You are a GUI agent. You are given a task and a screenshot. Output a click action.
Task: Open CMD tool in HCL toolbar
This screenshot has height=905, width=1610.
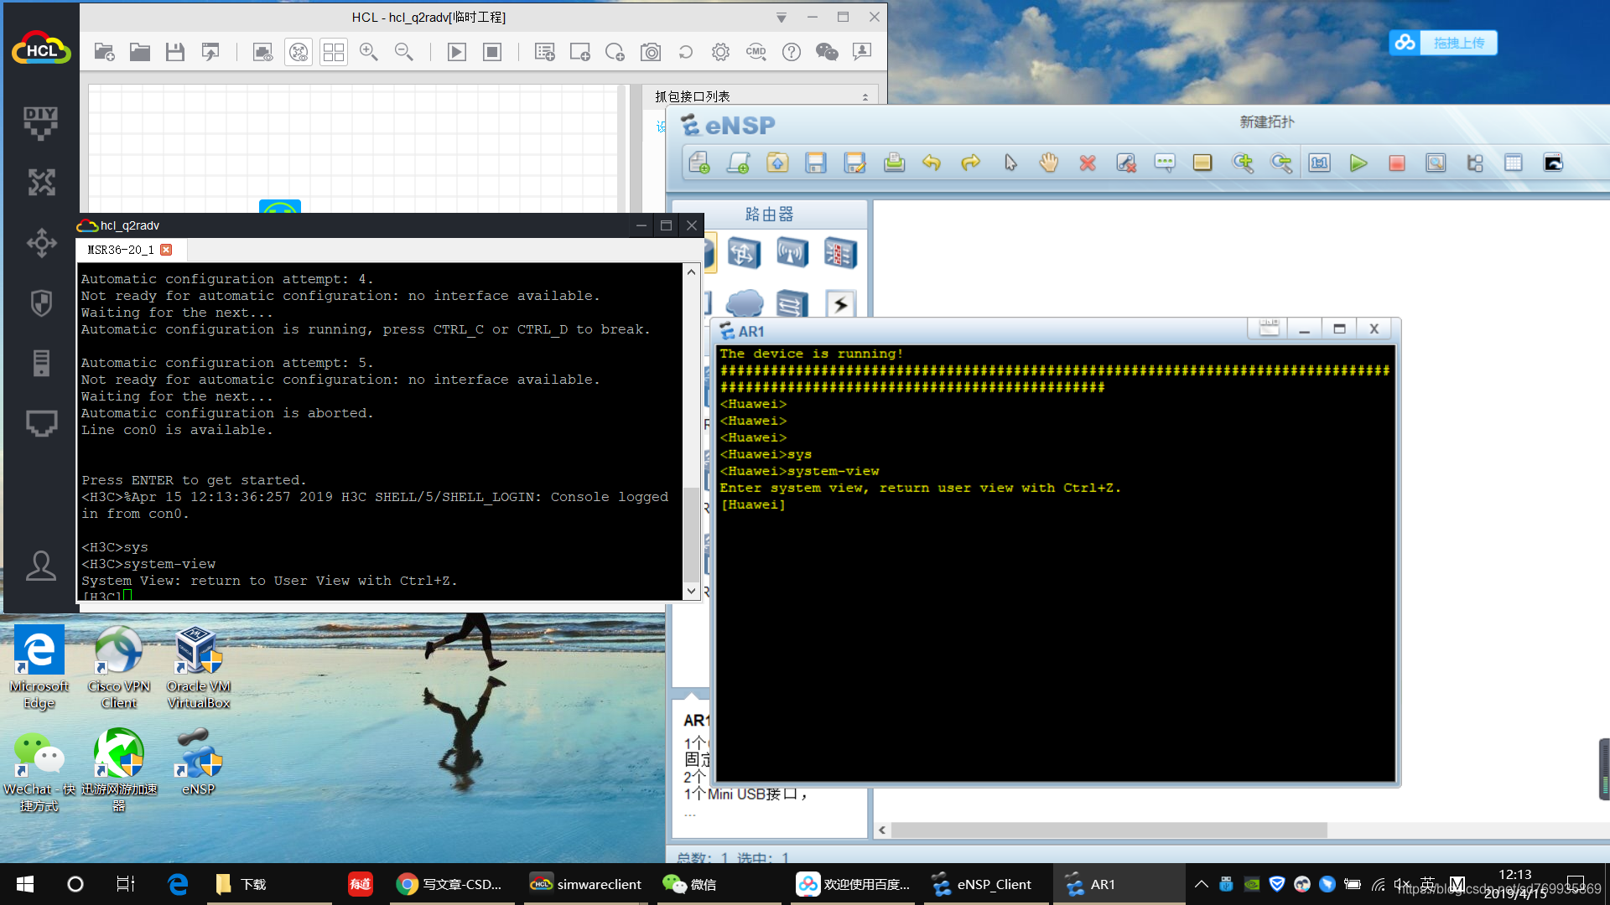click(x=756, y=52)
